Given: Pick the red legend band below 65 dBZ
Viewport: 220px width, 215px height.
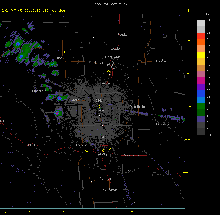Looking at the screenshot, I should tap(201, 36).
